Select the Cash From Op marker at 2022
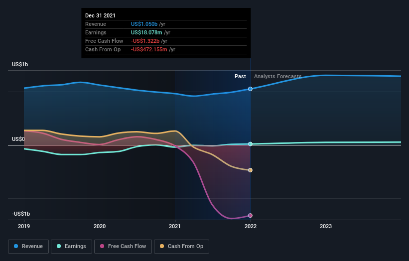409x261 pixels. (250, 170)
